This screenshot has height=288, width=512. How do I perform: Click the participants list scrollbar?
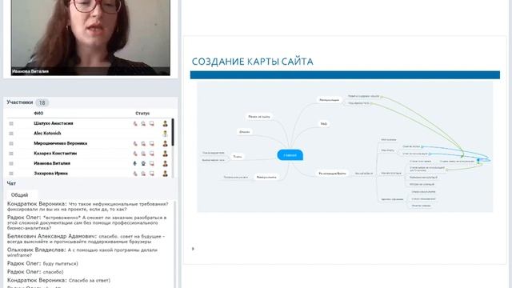[173, 133]
